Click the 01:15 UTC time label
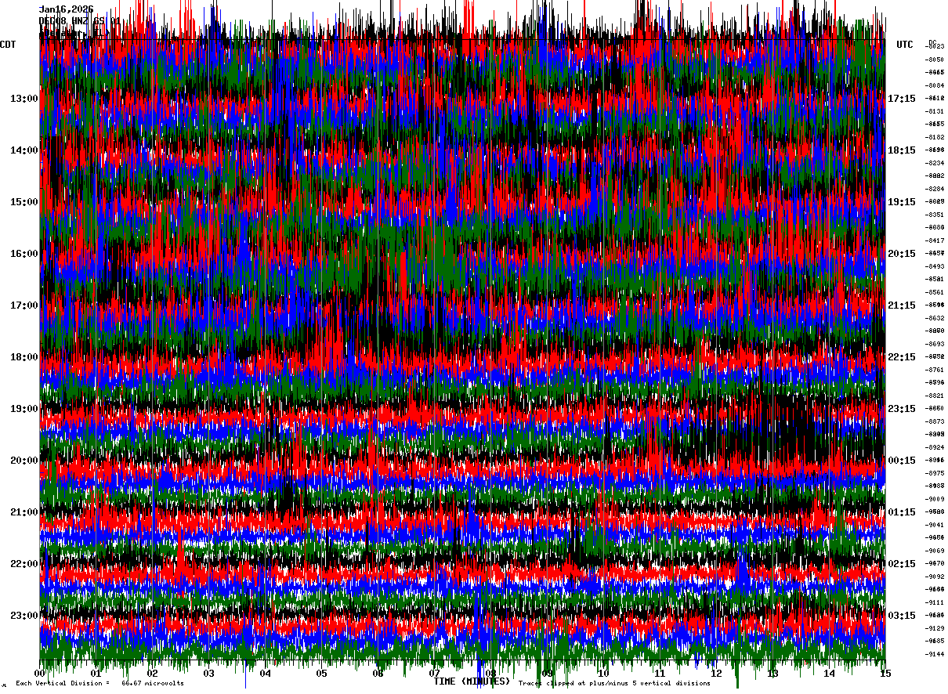This screenshot has width=948, height=694. (x=902, y=512)
